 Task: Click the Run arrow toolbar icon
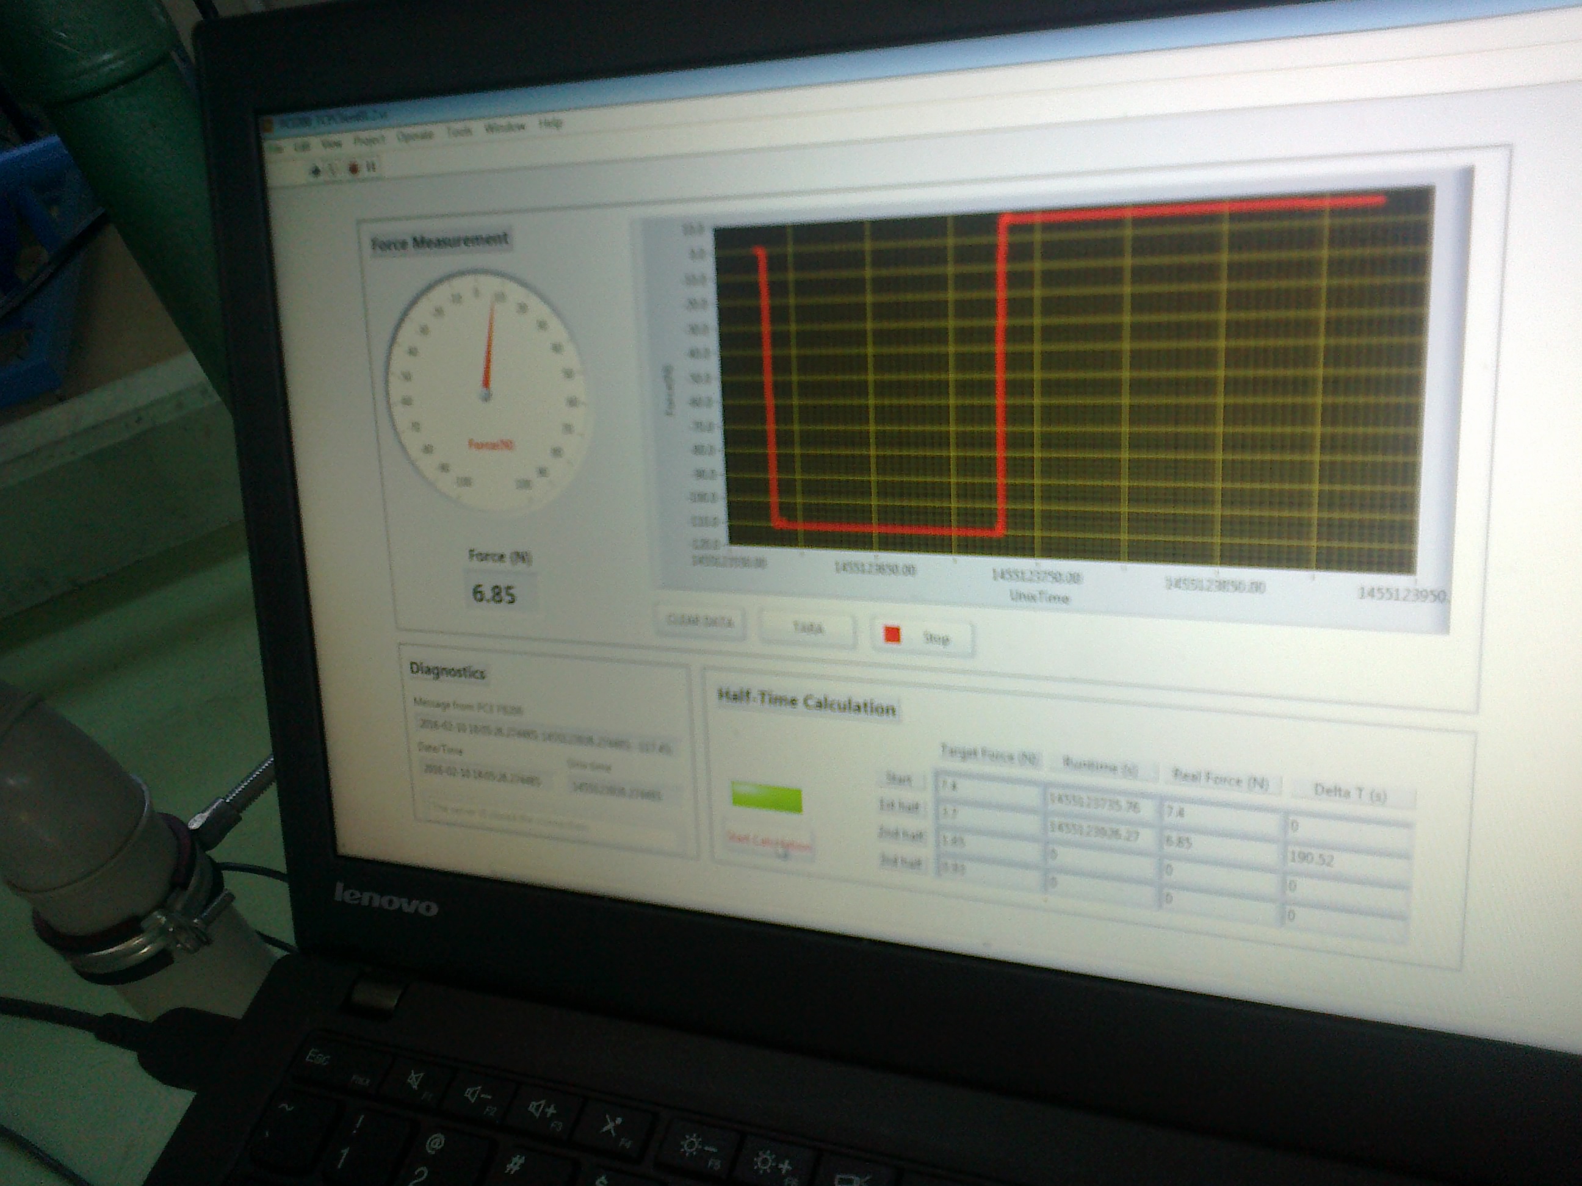[x=317, y=170]
